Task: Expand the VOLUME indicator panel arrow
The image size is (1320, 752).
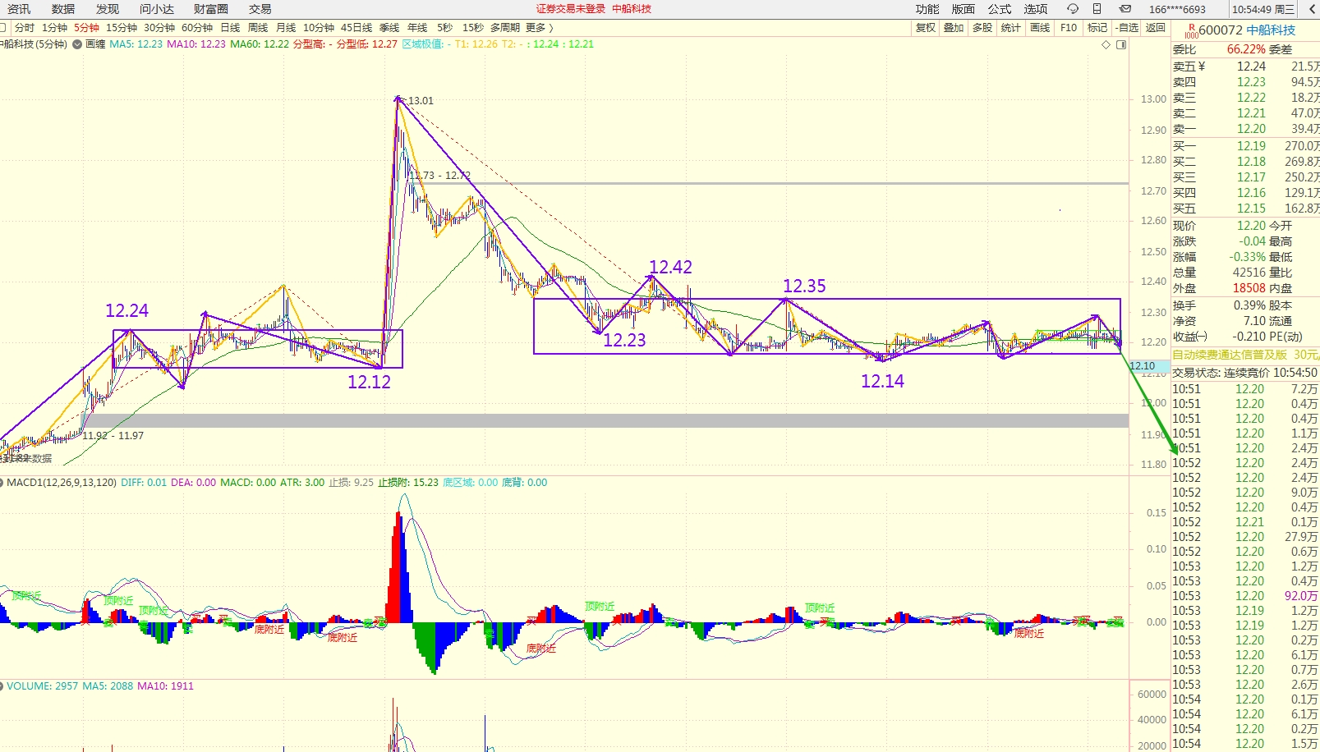Action: pos(2,686)
